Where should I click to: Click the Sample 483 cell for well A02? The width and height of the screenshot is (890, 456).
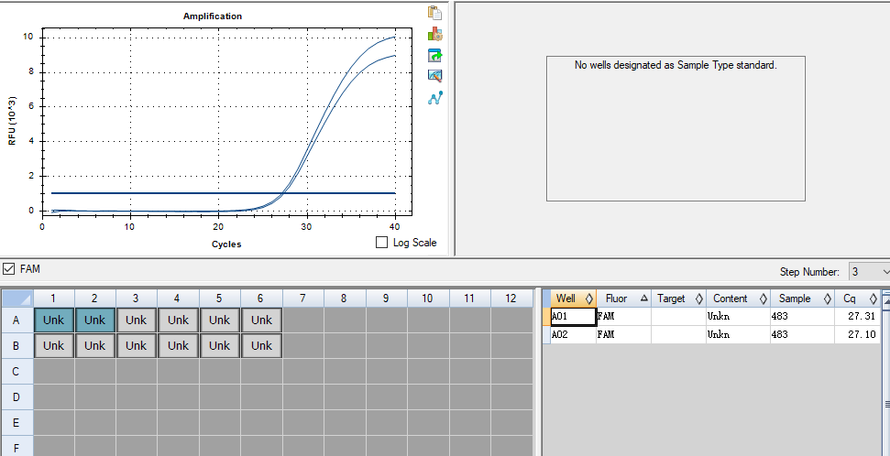click(x=802, y=334)
